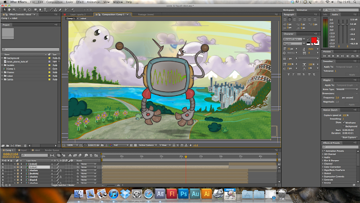Toggle Switches / Modes in timeline
This screenshot has height=203, width=360.
click(62, 185)
